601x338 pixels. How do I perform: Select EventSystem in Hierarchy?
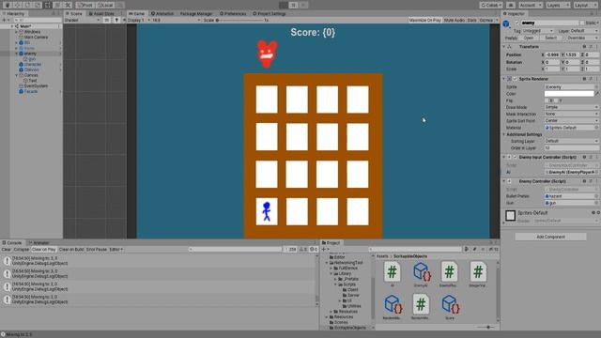(x=36, y=85)
